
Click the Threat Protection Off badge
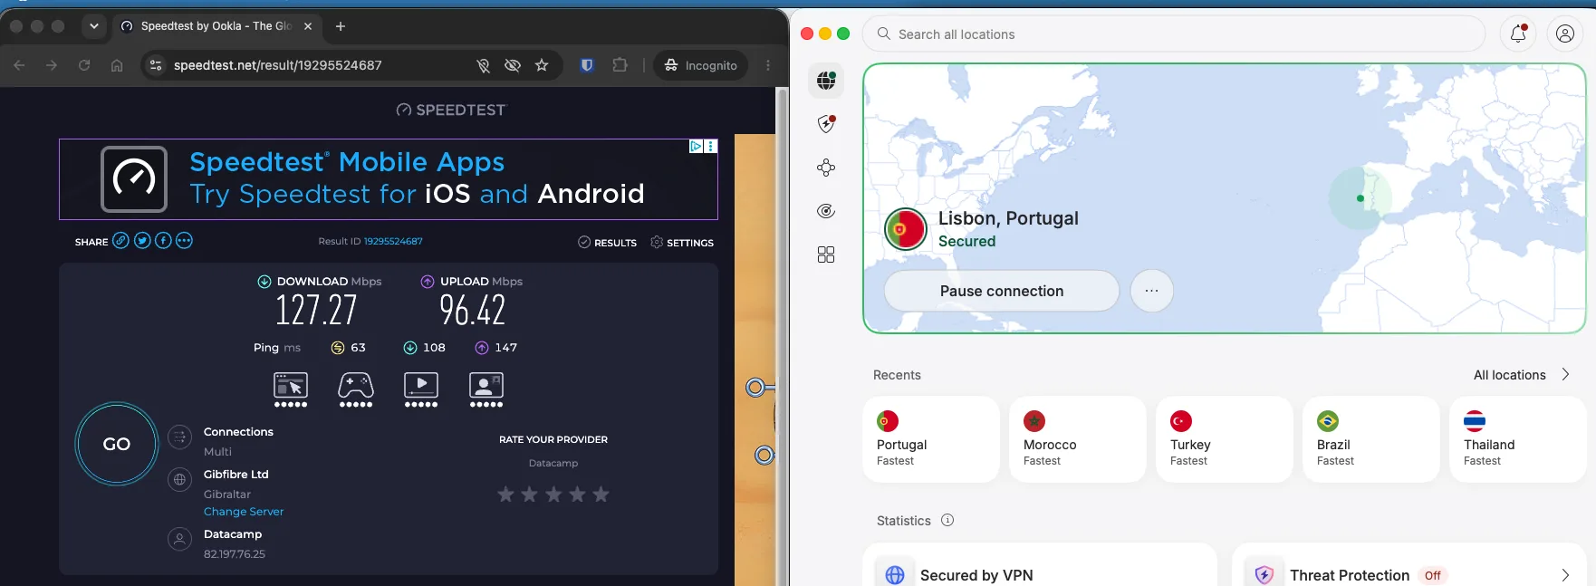click(x=1432, y=575)
